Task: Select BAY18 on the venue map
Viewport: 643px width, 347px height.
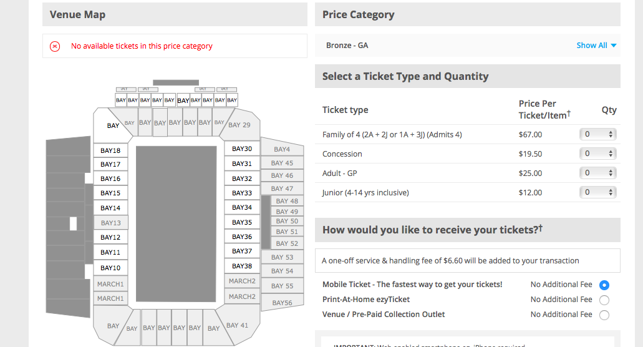Action: (x=110, y=150)
